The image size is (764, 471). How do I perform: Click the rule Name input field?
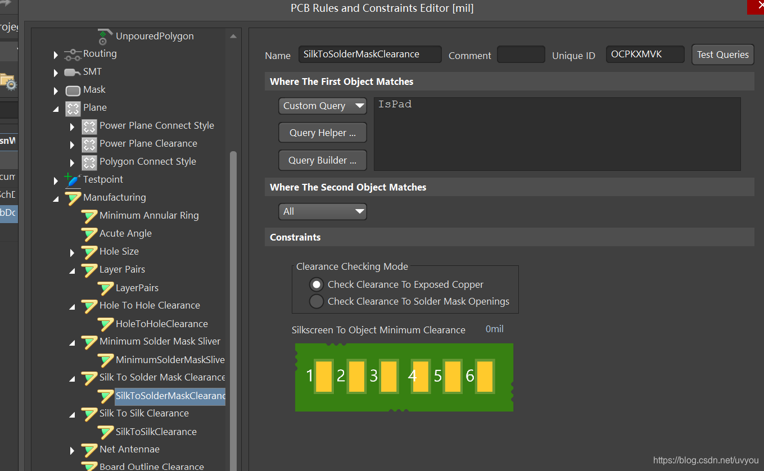pos(369,55)
